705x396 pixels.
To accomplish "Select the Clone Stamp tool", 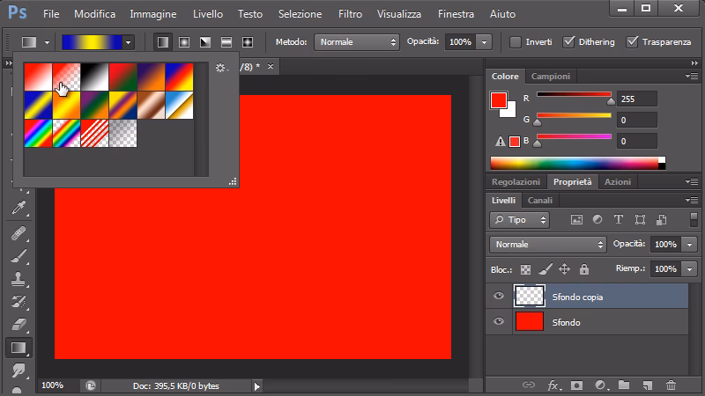I will pos(18,279).
